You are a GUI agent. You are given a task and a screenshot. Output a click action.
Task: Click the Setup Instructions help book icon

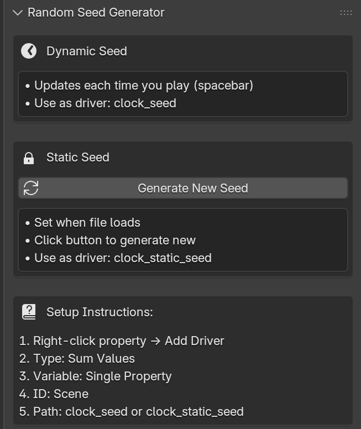(29, 312)
